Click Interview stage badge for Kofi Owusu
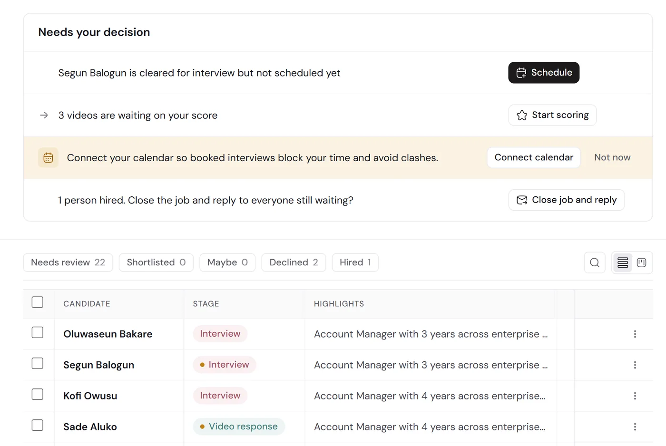This screenshot has width=666, height=446. coord(220,396)
